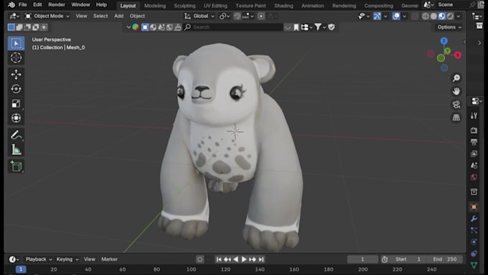Switch perspective/orthographic grid icon

point(456,118)
